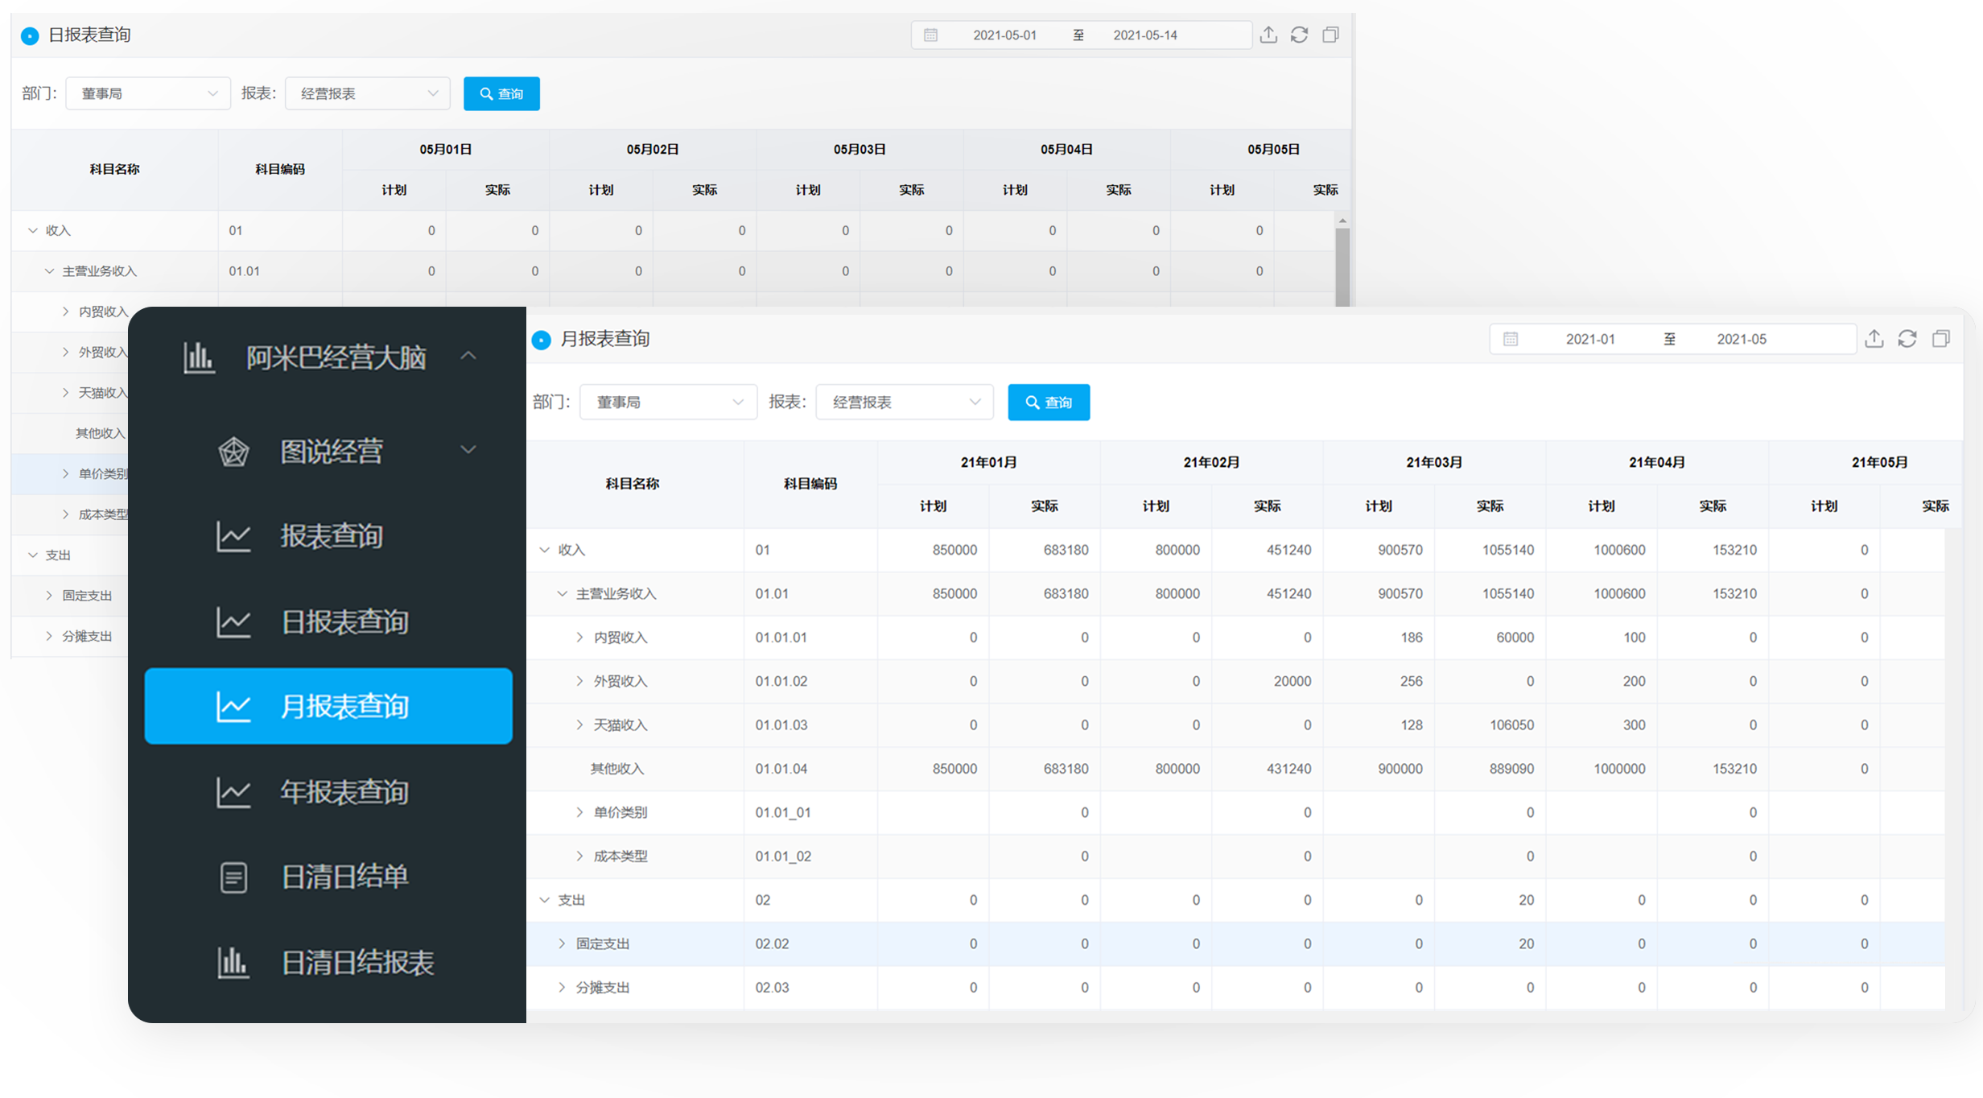Expand the 天猫收入 row in monthly table
1983x1098 pixels.
pyautogui.click(x=579, y=724)
